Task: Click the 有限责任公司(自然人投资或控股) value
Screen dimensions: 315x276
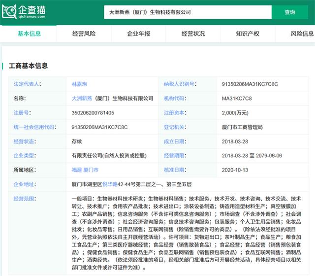Action: (x=109, y=156)
